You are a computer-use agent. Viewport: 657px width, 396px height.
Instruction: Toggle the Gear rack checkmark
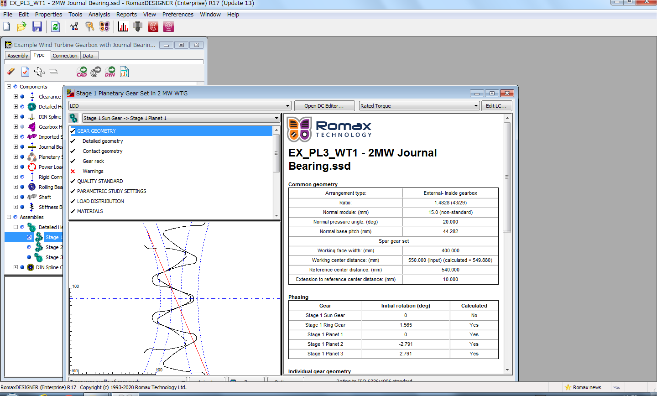point(73,161)
